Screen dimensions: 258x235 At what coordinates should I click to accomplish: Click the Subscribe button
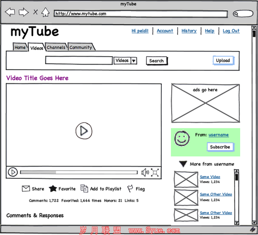(x=220, y=147)
